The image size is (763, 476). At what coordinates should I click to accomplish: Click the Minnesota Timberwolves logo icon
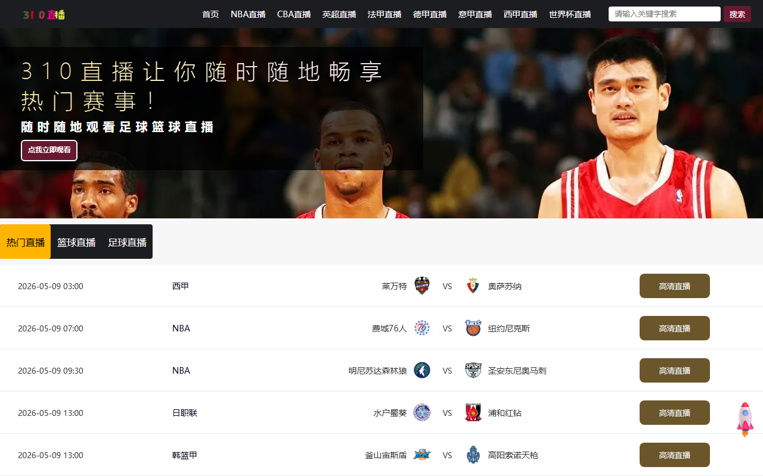[x=422, y=371]
